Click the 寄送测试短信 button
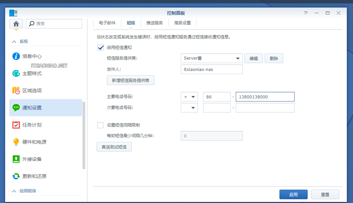 coord(114,147)
